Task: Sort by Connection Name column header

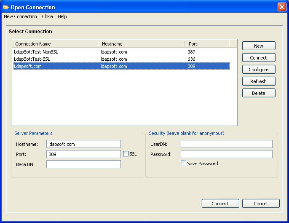Action: (x=55, y=44)
